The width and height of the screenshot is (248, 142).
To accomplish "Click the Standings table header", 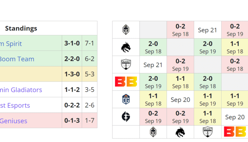I will (x=21, y=28).
